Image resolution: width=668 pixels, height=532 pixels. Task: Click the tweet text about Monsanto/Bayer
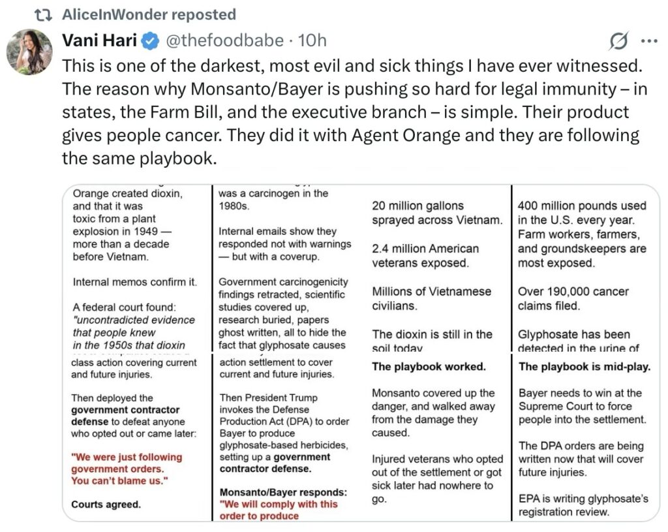click(x=352, y=112)
